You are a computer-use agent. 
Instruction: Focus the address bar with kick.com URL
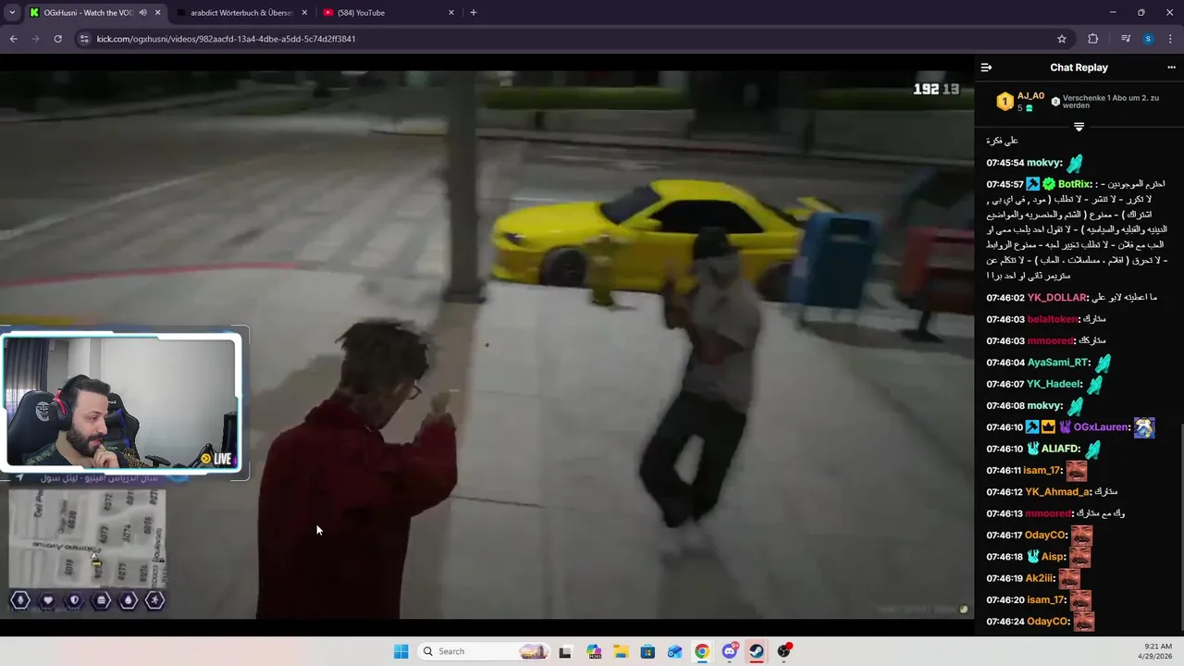coord(564,39)
